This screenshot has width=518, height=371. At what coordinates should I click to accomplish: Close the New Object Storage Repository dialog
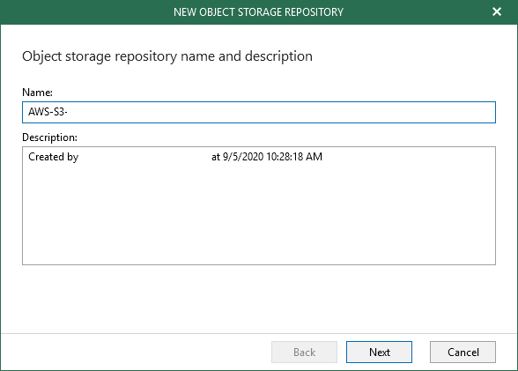point(497,11)
